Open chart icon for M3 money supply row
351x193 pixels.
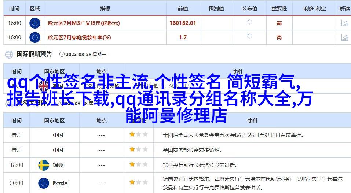[x=345, y=23]
